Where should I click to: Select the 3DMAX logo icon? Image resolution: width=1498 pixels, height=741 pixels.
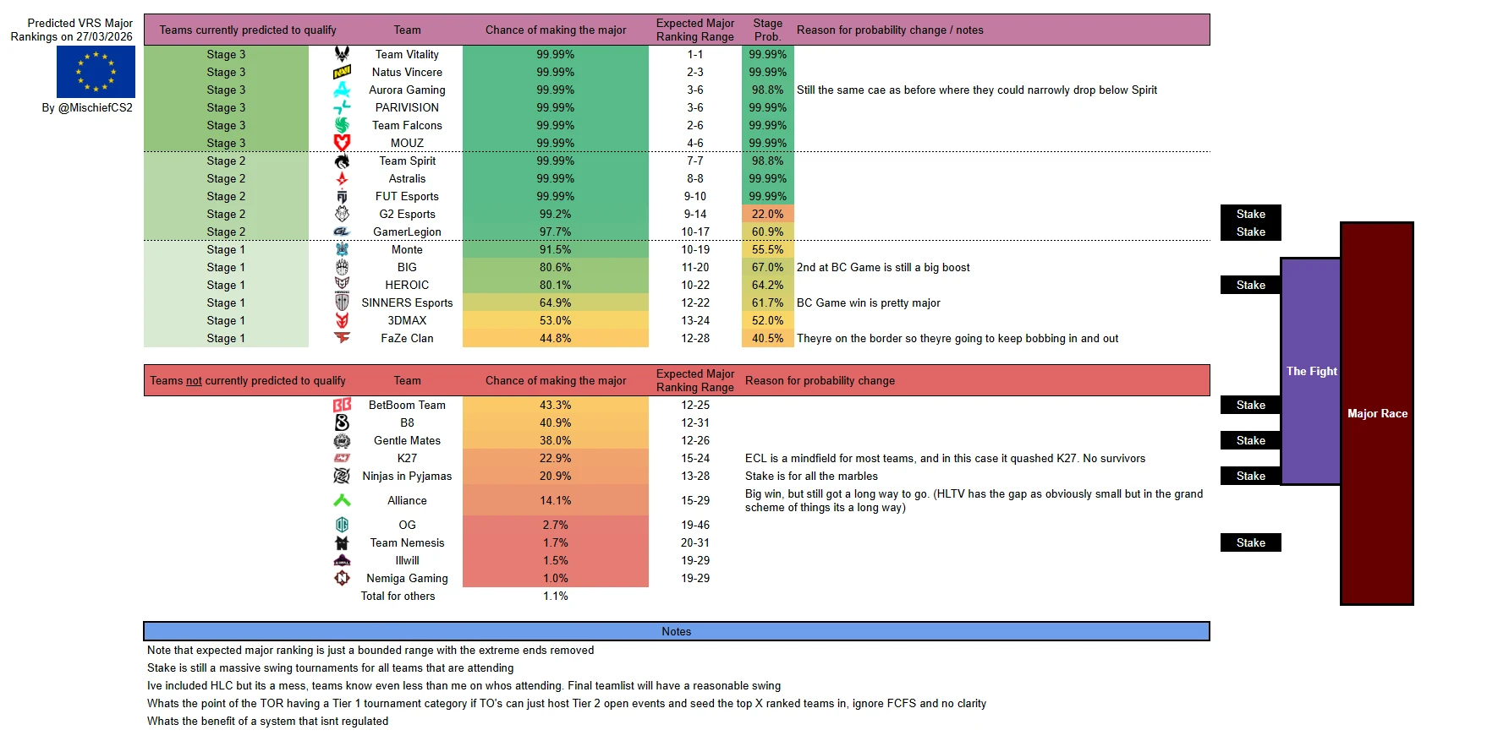coord(342,320)
